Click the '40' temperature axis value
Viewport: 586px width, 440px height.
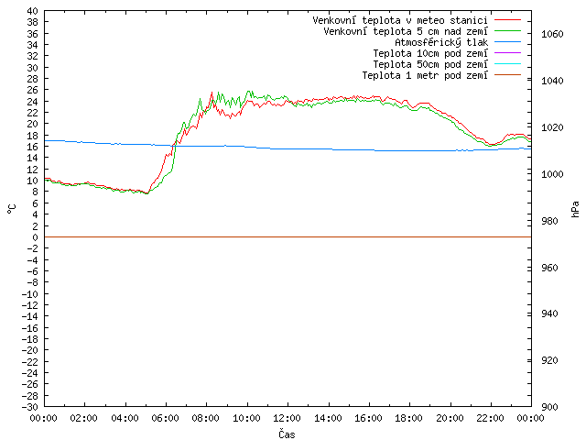pos(33,11)
